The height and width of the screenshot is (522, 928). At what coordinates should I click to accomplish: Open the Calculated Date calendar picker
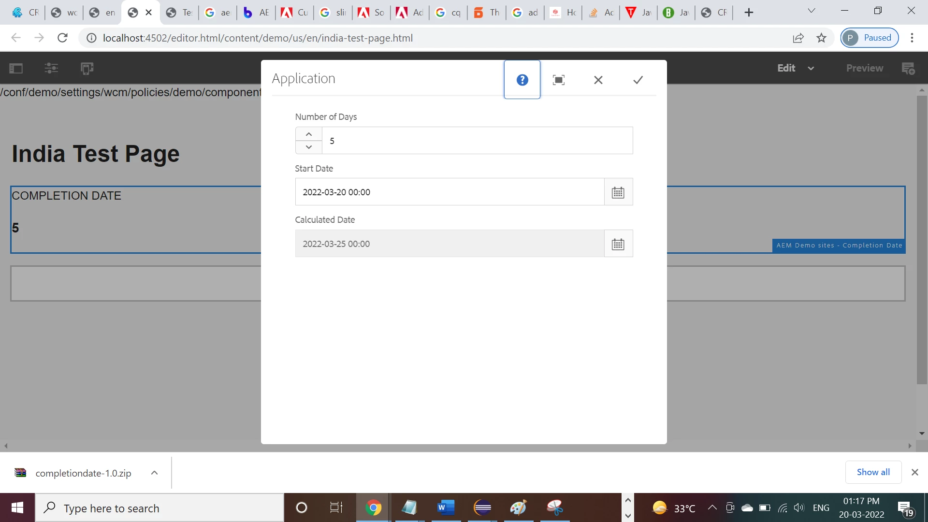pos(618,244)
